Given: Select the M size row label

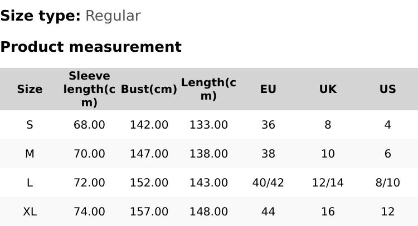Looking at the screenshot, I should [30, 154].
